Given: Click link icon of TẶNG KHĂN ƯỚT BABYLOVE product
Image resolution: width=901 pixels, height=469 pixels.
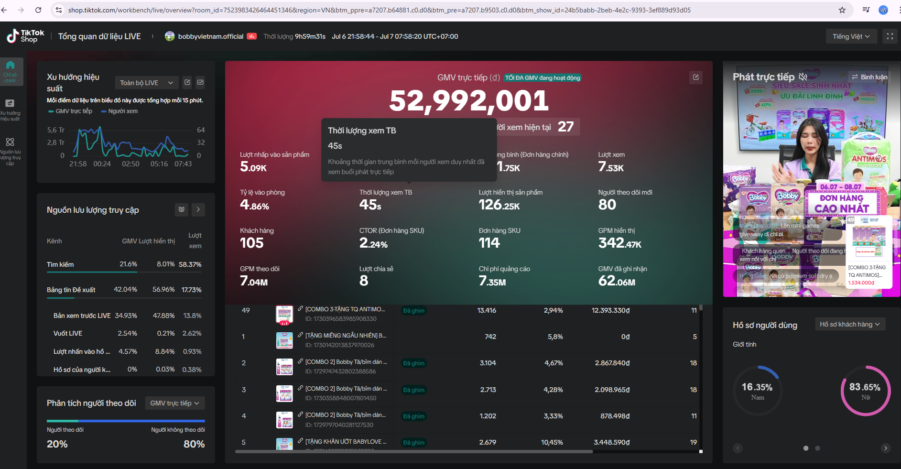Looking at the screenshot, I should click(300, 441).
